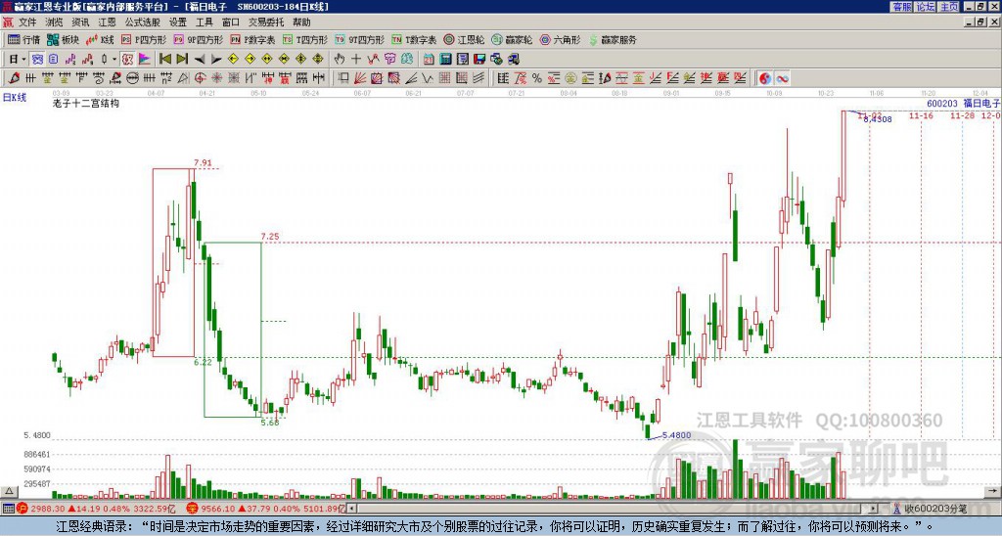Click the 5.4800 low price label
1002x536 pixels.
[x=677, y=435]
